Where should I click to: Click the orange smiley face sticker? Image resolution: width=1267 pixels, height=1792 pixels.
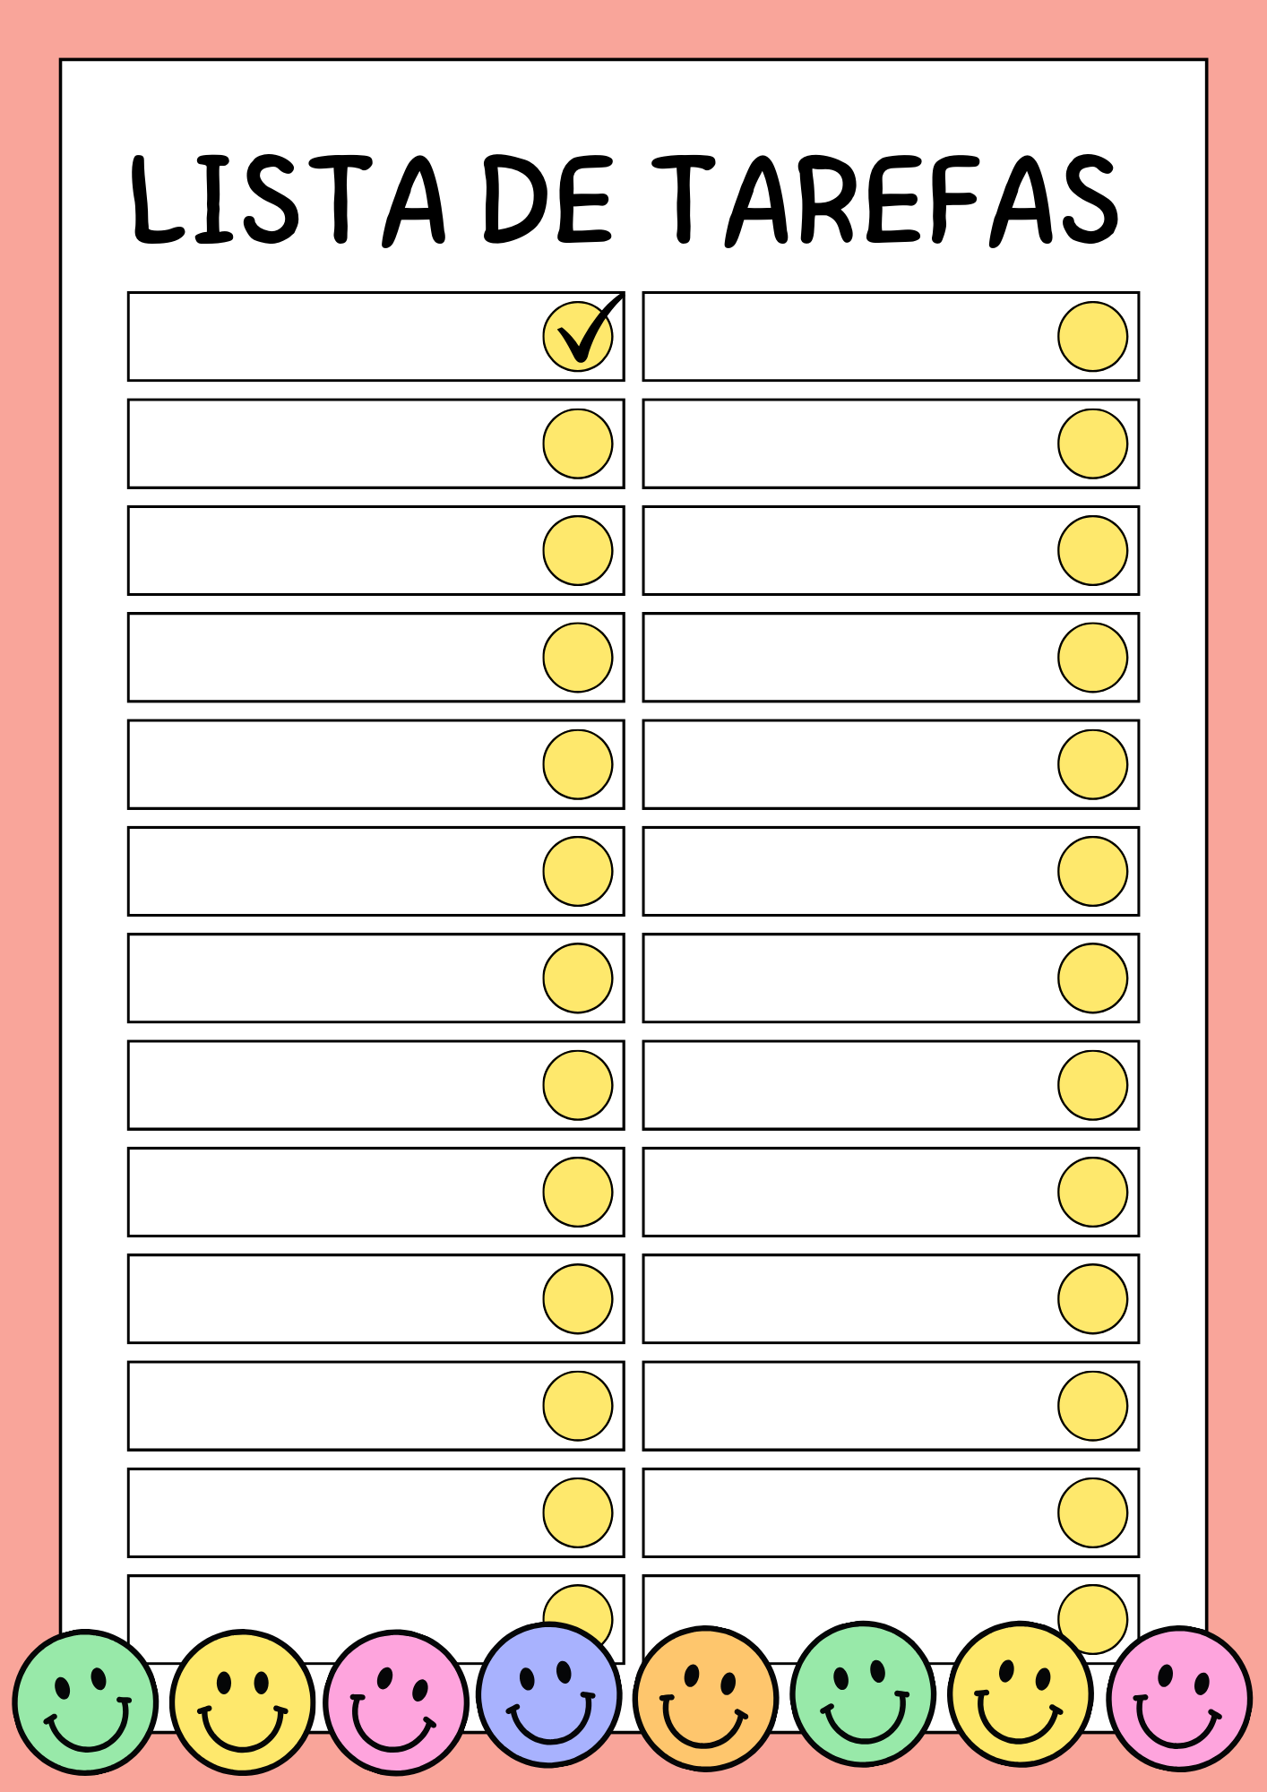pyautogui.click(x=705, y=1699)
